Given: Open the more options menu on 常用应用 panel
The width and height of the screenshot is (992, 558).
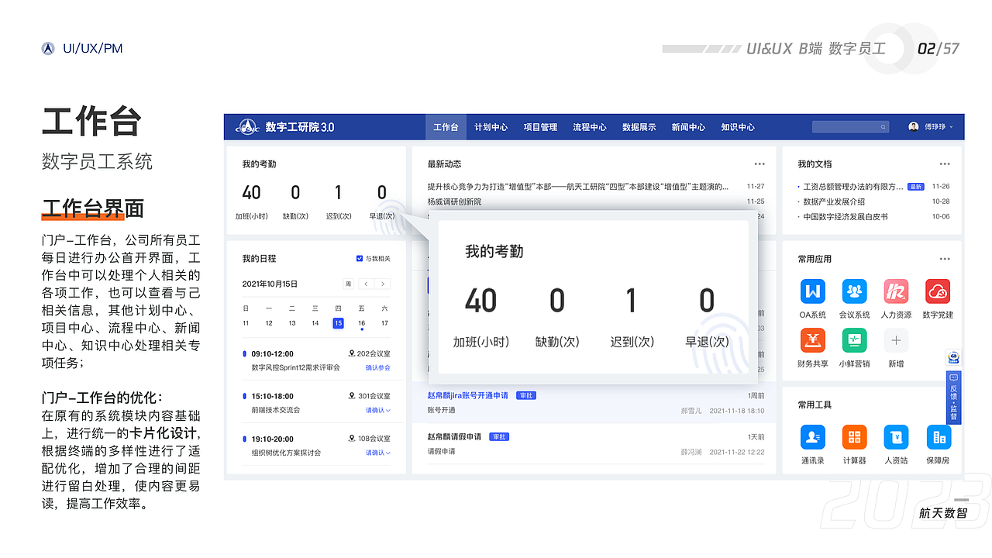Looking at the screenshot, I should pyautogui.click(x=945, y=258).
